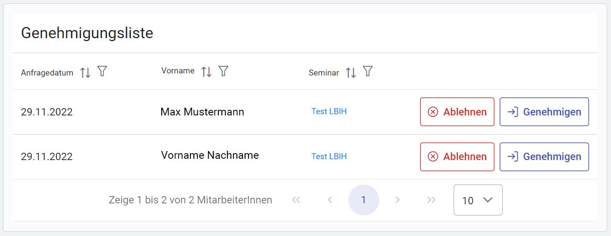This screenshot has width=611, height=236.
Task: Click the Anfragedatum column header label
Action: click(x=47, y=73)
